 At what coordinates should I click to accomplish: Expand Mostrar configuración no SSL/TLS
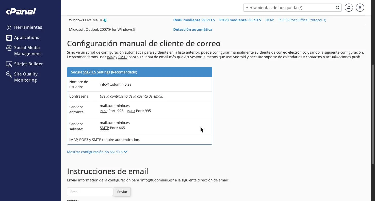click(97, 152)
